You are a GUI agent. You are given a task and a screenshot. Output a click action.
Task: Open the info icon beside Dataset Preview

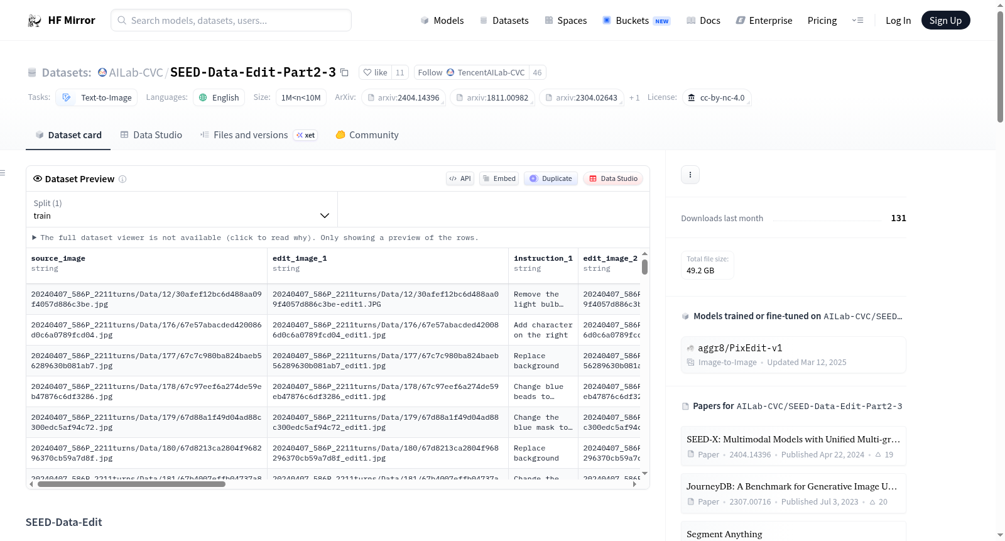tap(122, 179)
